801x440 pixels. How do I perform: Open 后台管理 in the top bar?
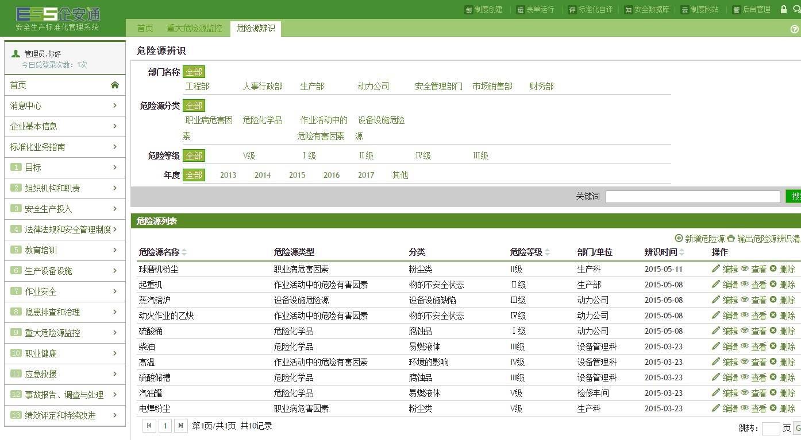(751, 10)
